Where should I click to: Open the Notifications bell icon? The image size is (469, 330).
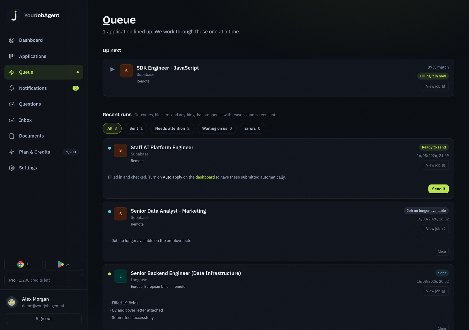pyautogui.click(x=12, y=88)
